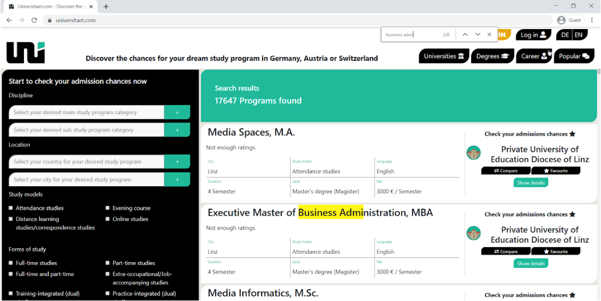Open the Guest profile menu
The height and width of the screenshot is (301, 601).
[x=570, y=20]
